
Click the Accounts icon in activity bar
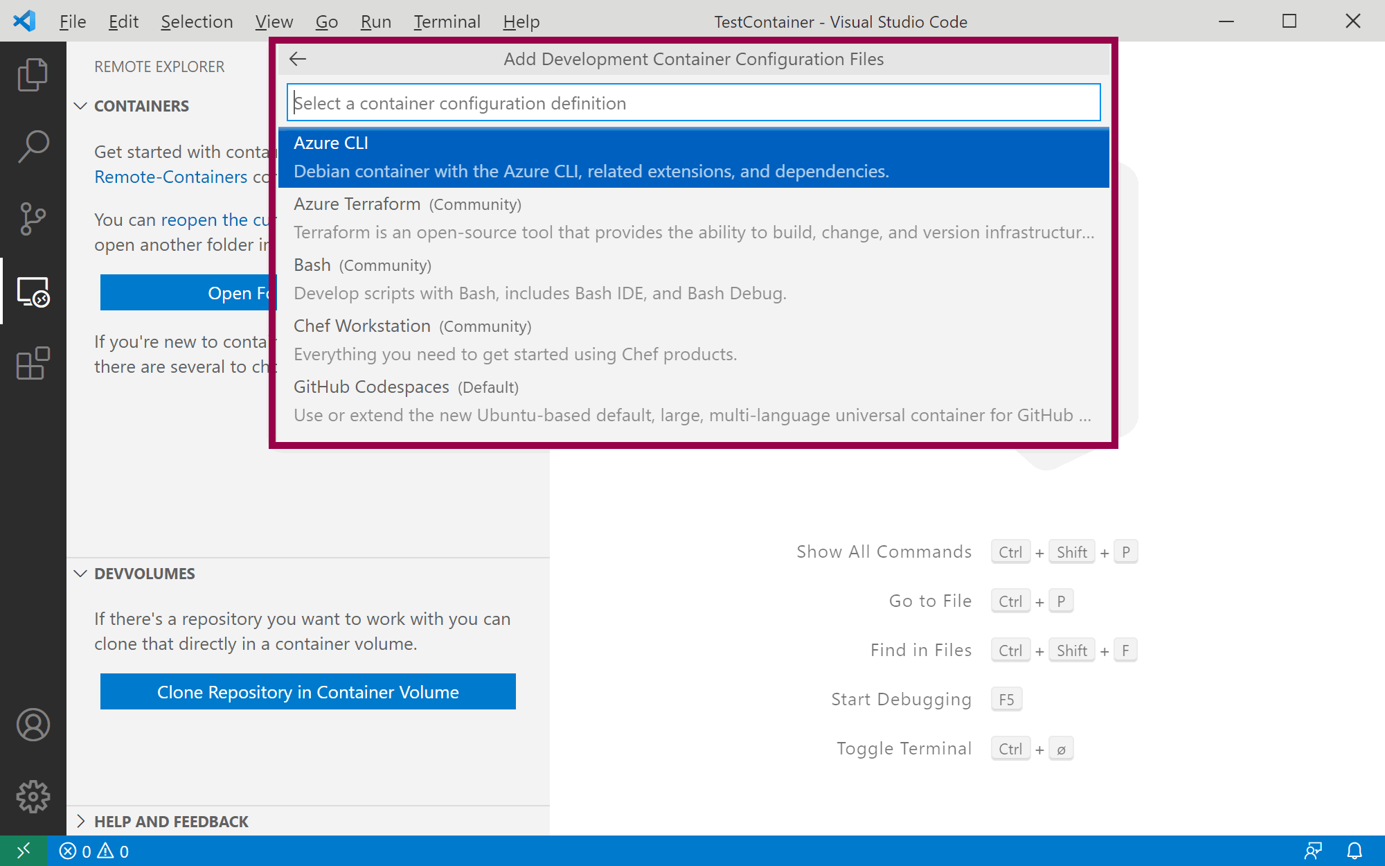click(x=33, y=725)
